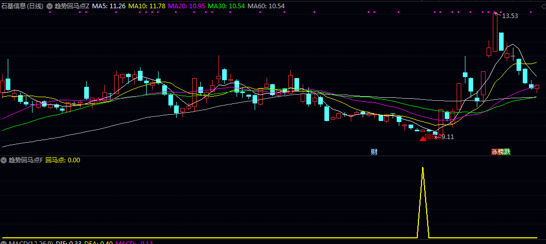
Task: Click the MA60 legend value
Action: click(266, 6)
